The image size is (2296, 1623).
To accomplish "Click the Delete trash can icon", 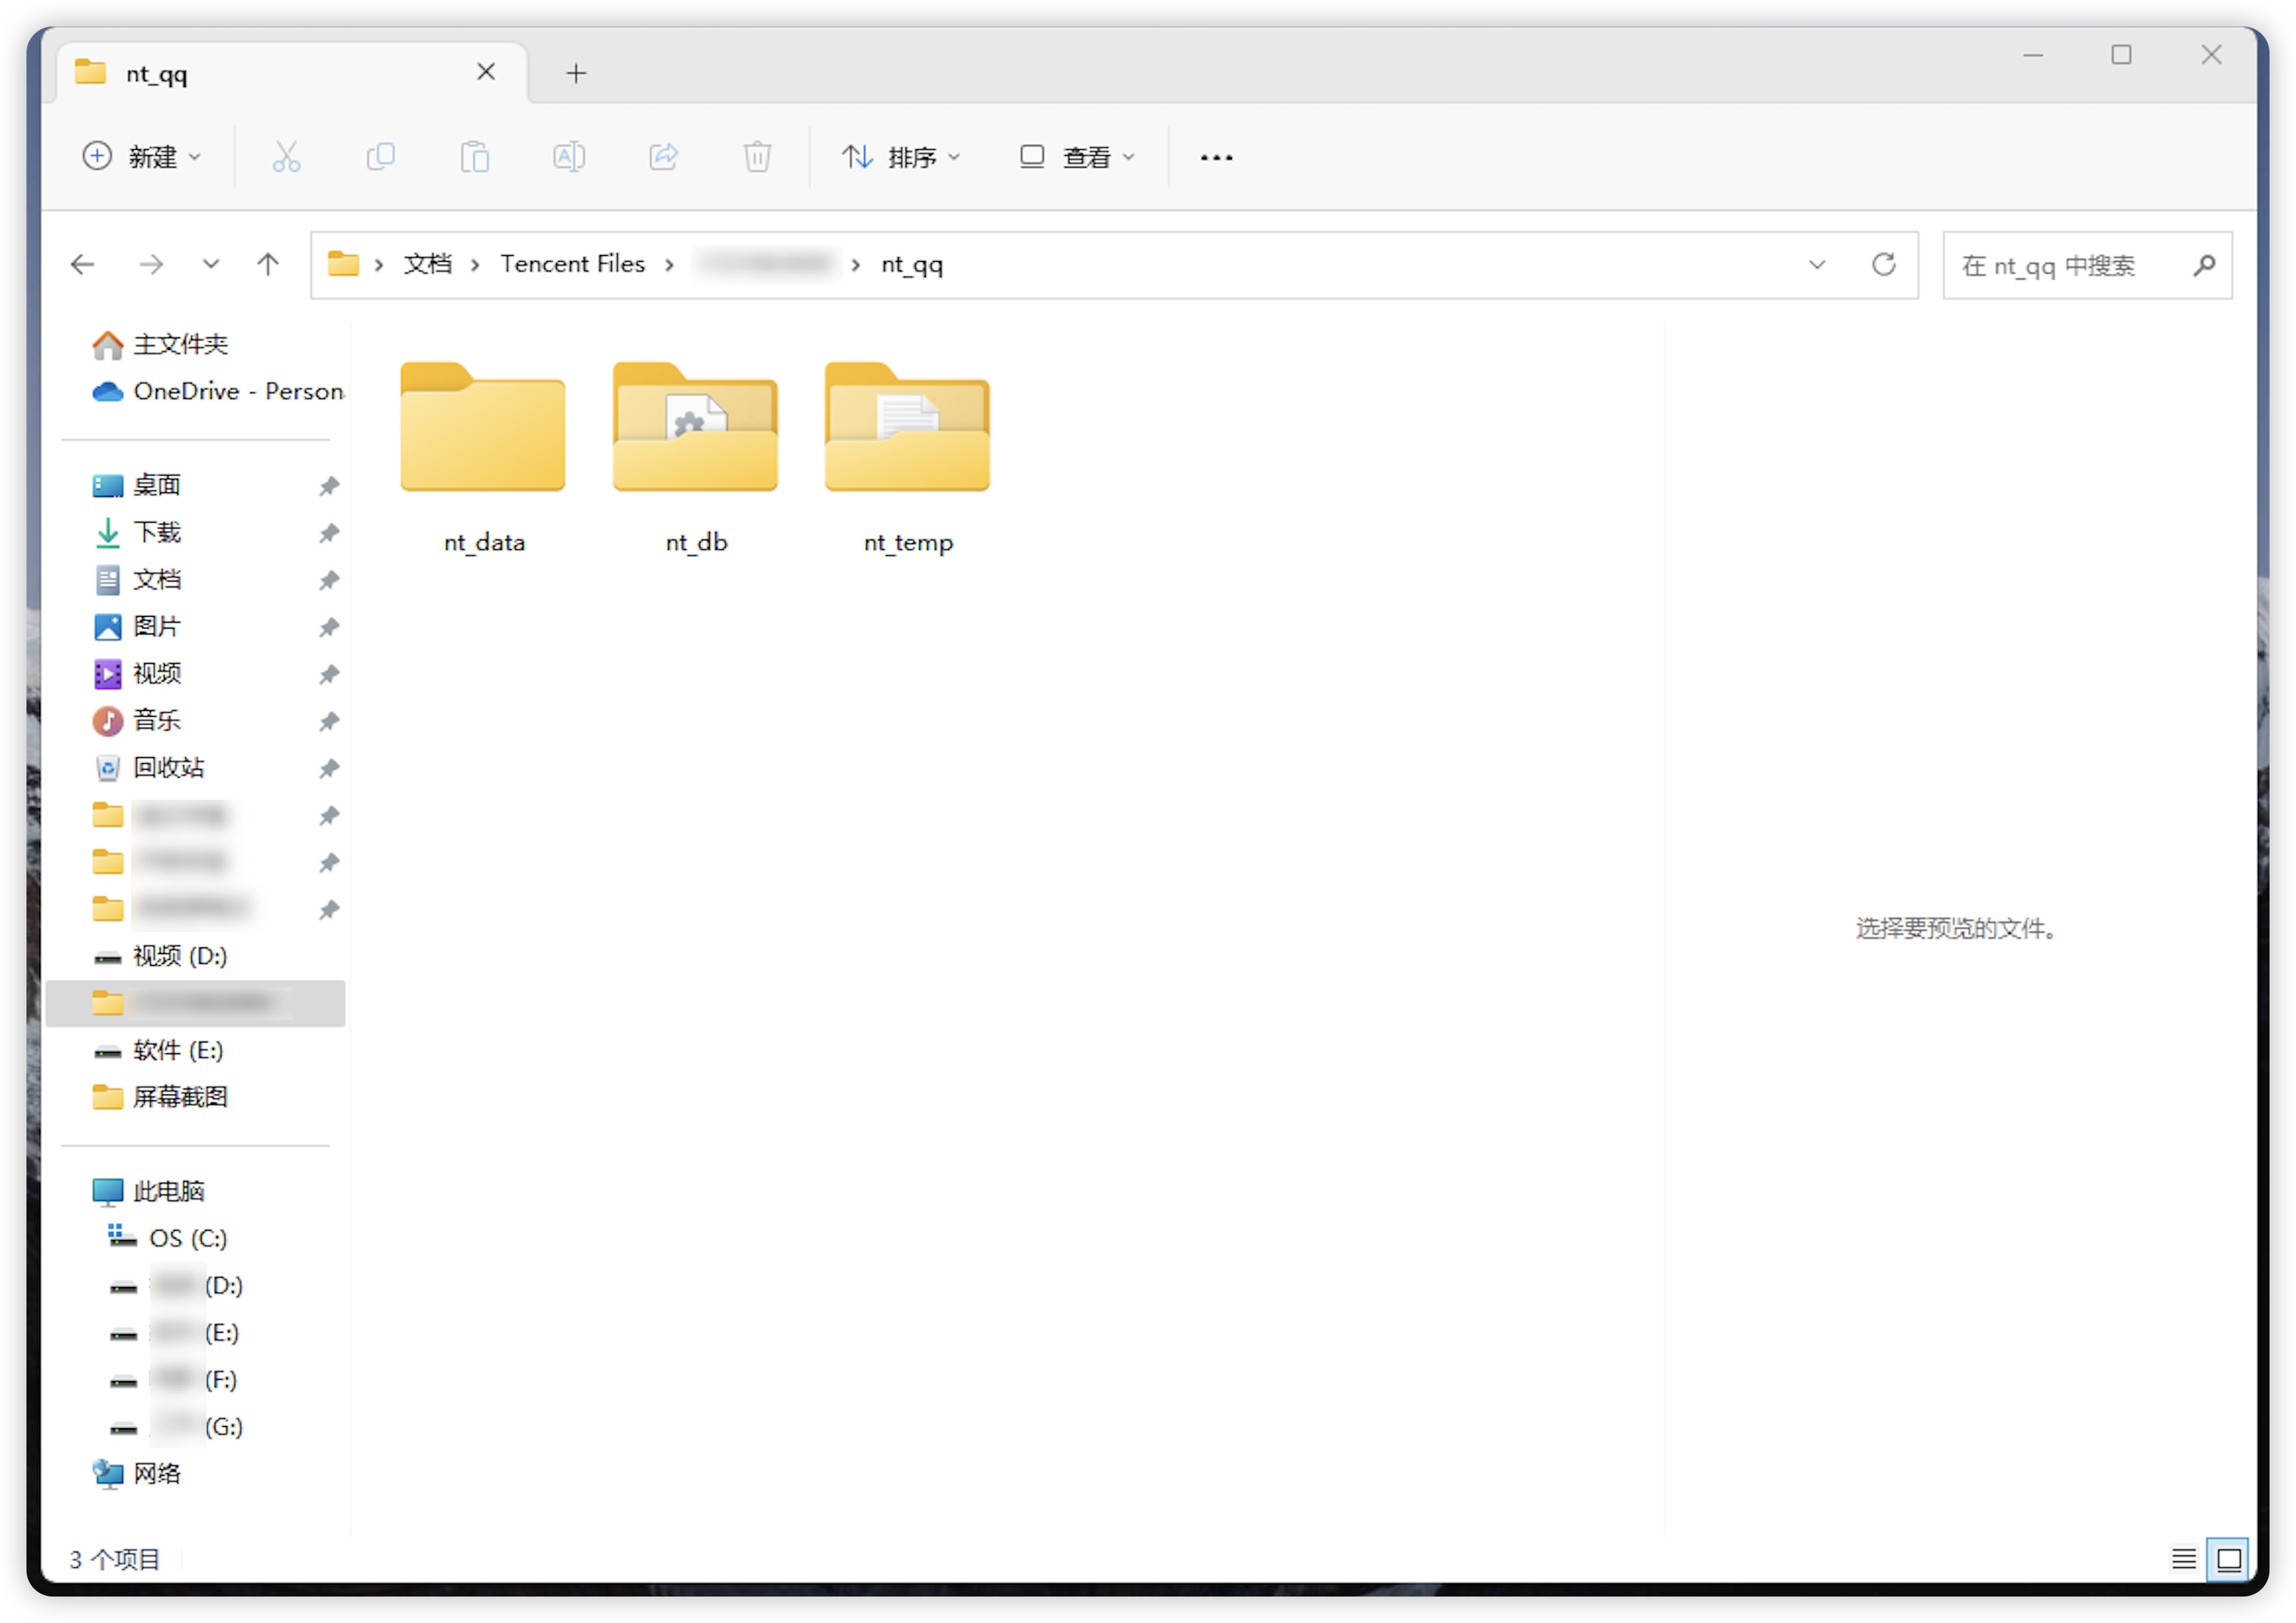I will pos(757,157).
